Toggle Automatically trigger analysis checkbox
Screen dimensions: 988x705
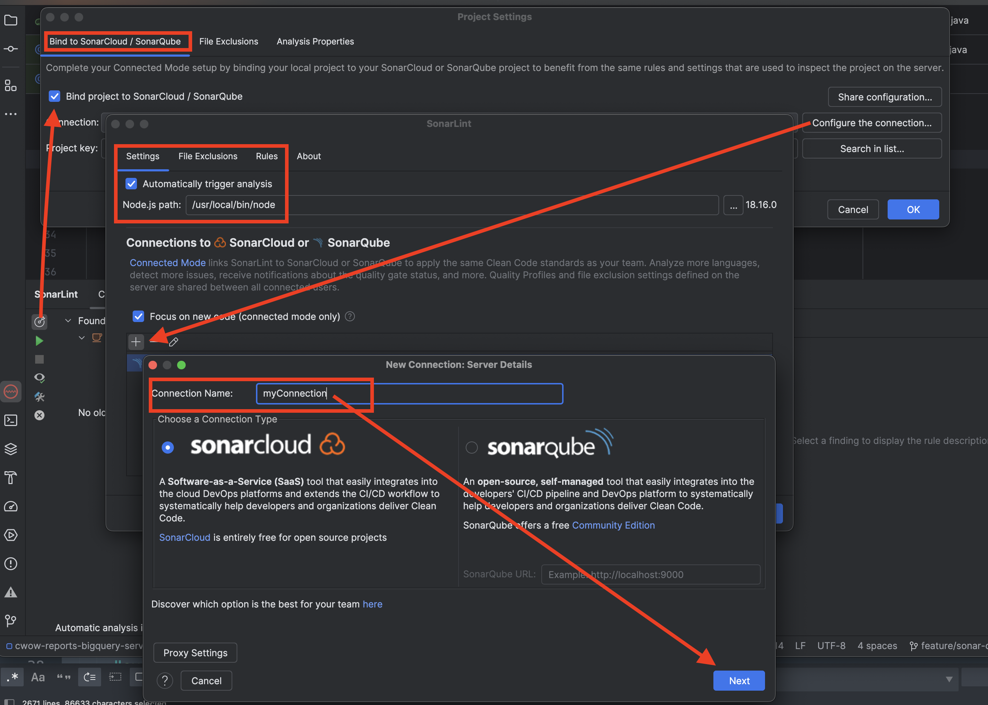[x=132, y=184]
